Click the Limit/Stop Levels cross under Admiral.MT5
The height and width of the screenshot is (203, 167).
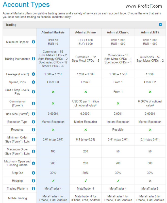point(150,92)
